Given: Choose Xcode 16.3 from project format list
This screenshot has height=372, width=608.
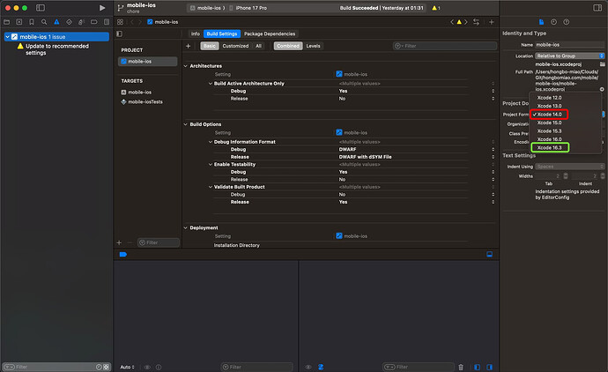Looking at the screenshot, I should [x=550, y=147].
